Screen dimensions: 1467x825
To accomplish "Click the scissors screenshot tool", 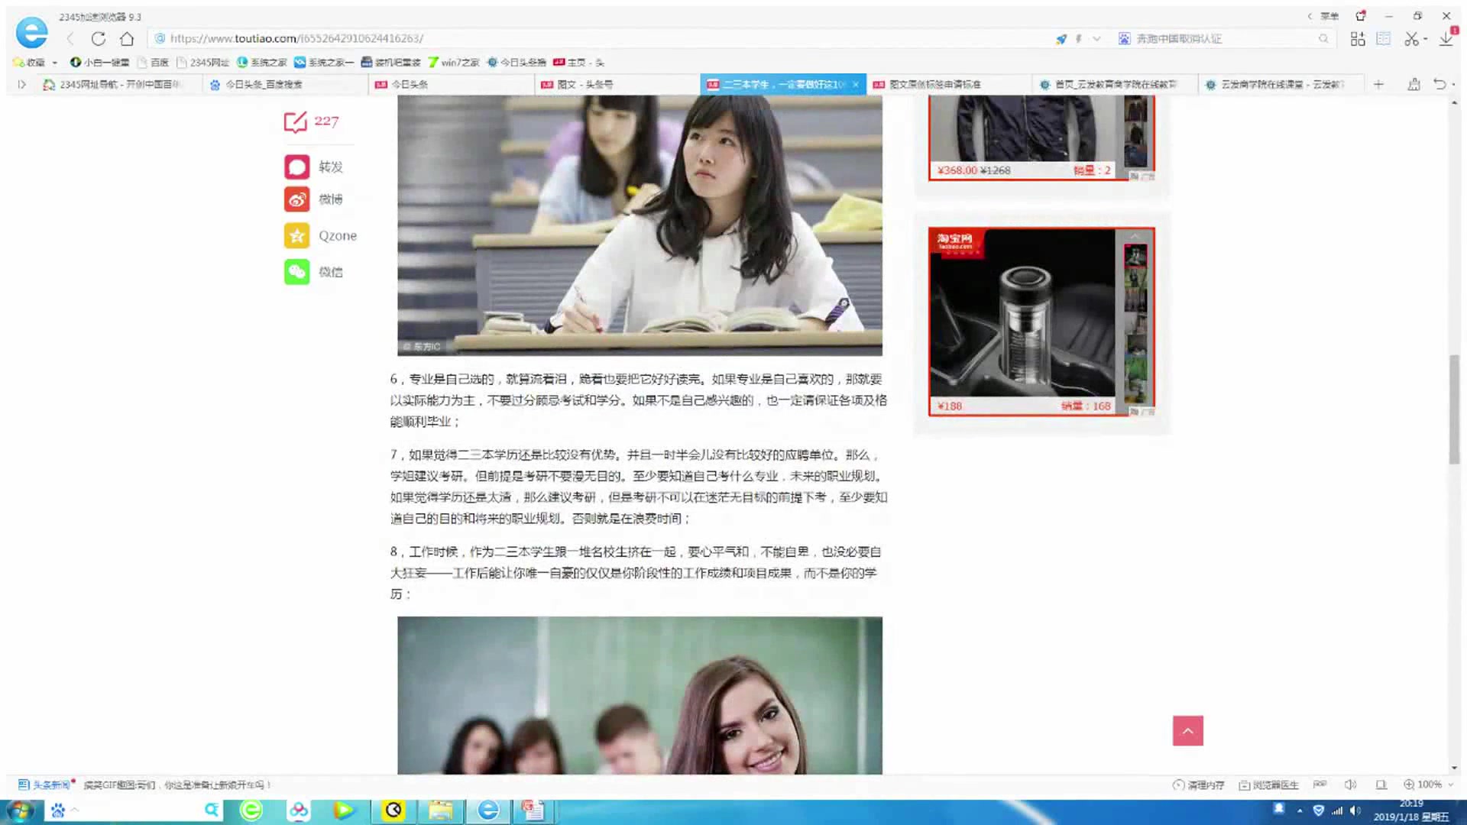I will tap(1411, 39).
